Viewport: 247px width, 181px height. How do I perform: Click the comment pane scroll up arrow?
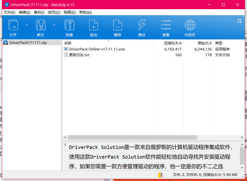click(242, 144)
